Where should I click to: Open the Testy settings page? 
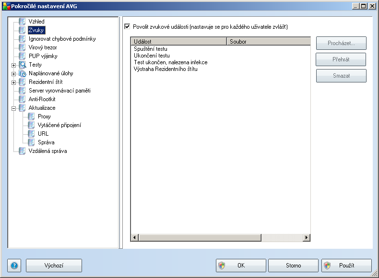pos(35,65)
